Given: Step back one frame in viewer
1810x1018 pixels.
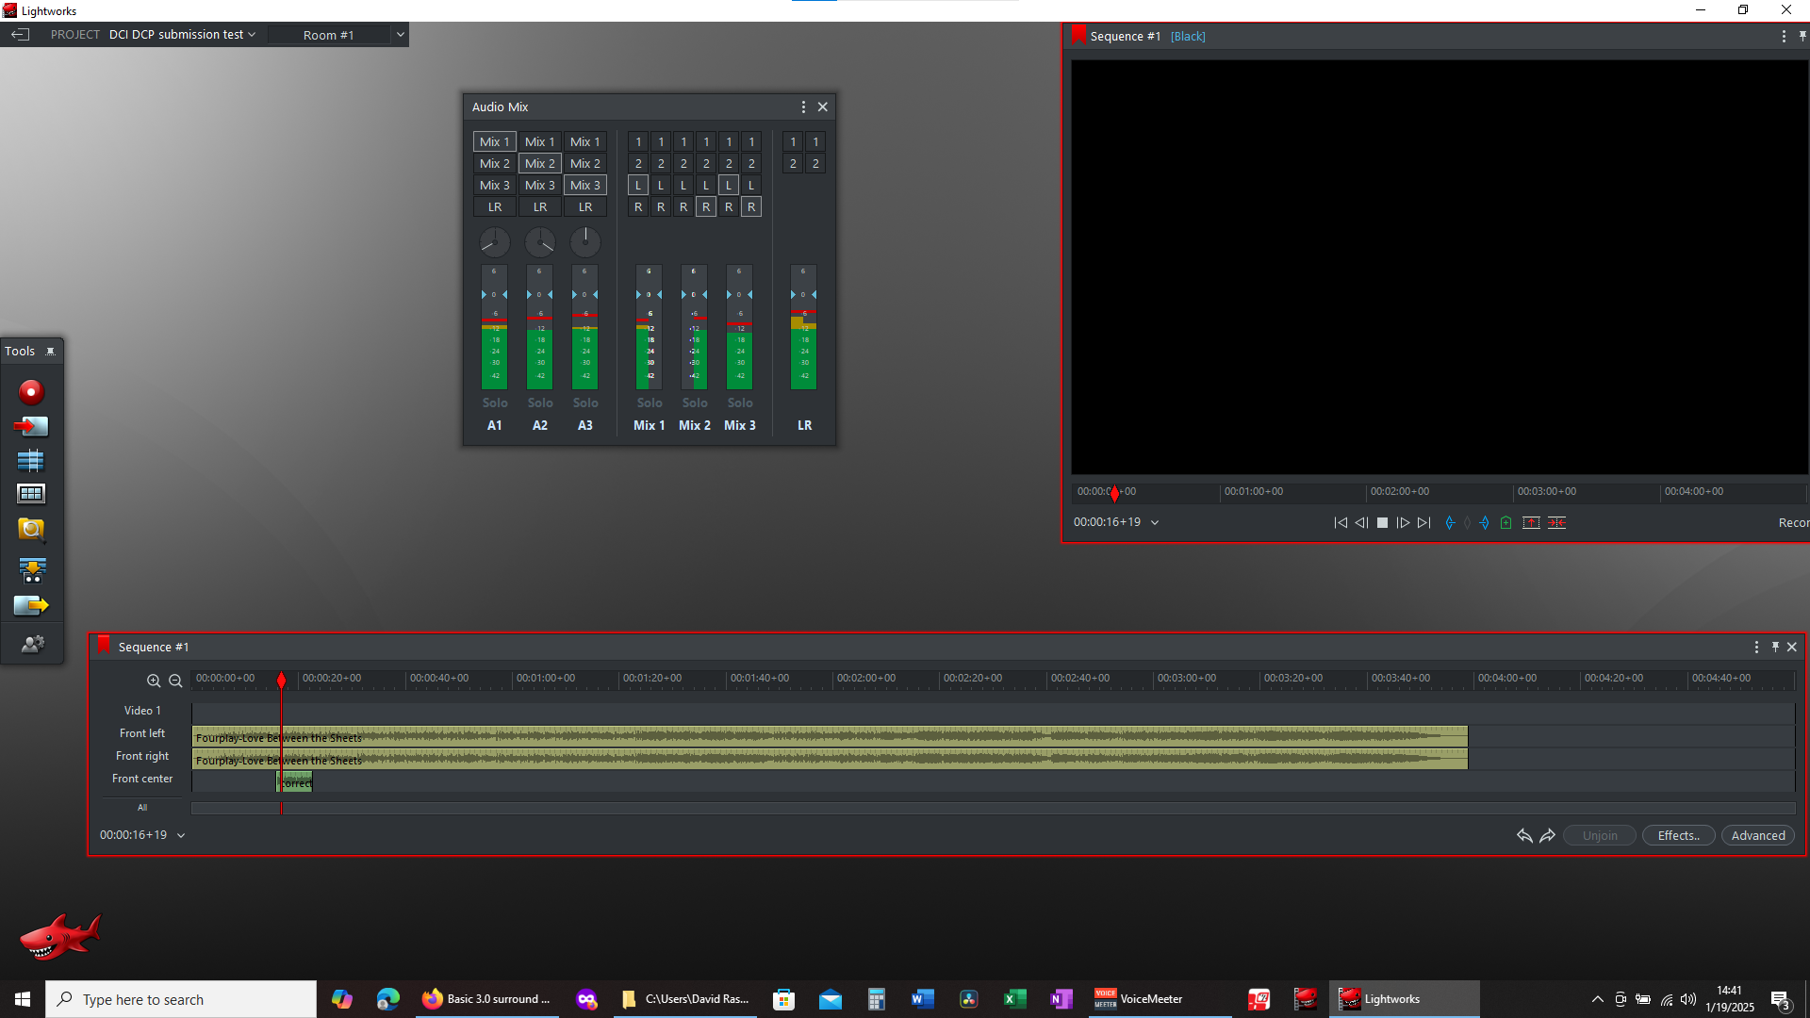Looking at the screenshot, I should tap(1361, 523).
